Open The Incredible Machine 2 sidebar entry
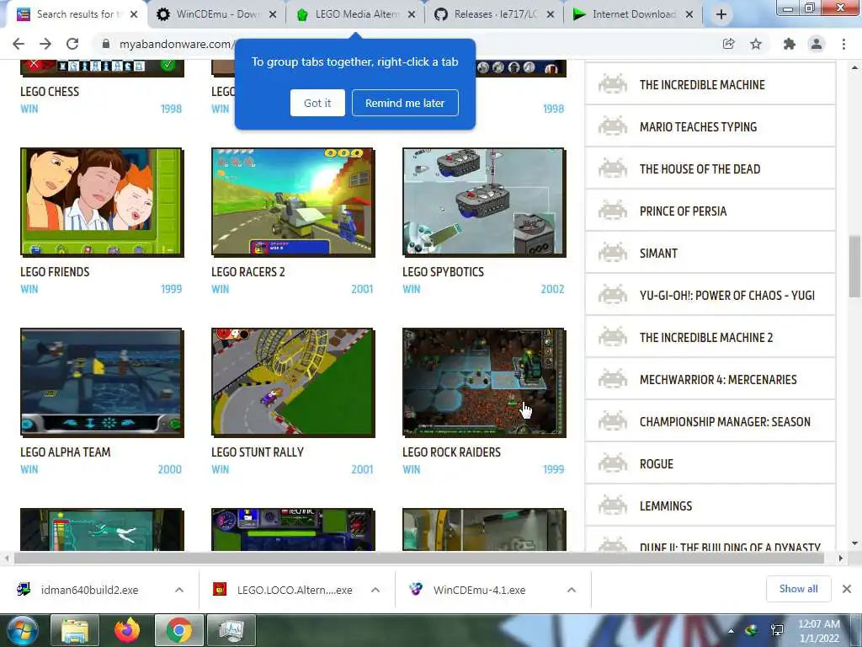Screen dimensions: 862x647 (x=710, y=337)
